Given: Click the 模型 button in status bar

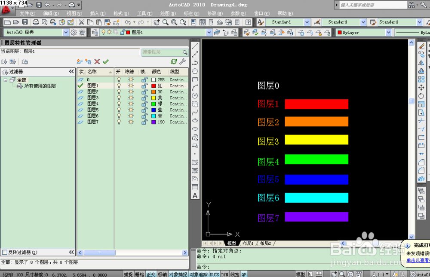Looking at the screenshot, I should click(300, 274).
